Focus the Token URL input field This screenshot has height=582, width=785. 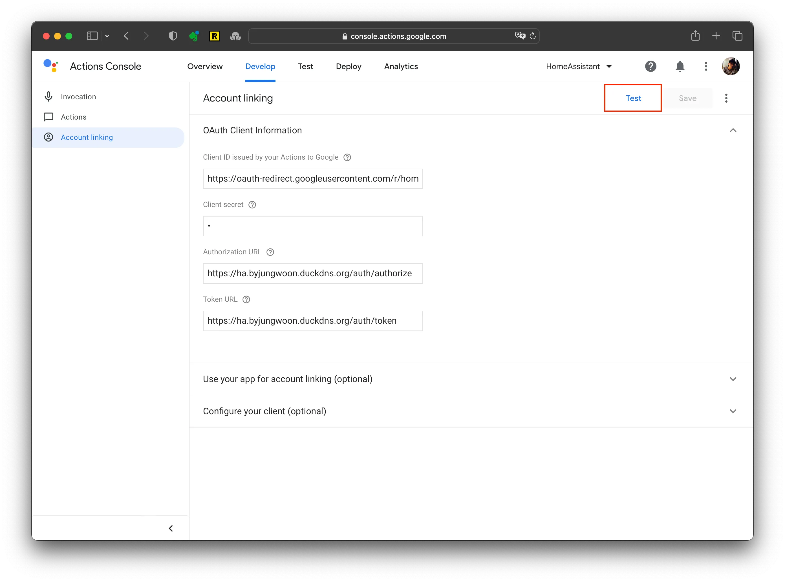click(x=313, y=321)
